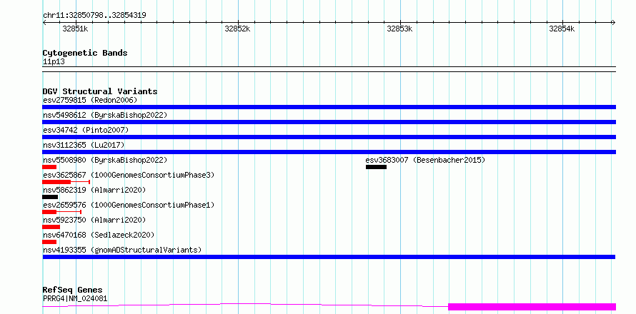Viewport: 636px width, 314px height.
Task: Select the blue bar under esv2759815 (Redon2006)
Action: coord(329,107)
